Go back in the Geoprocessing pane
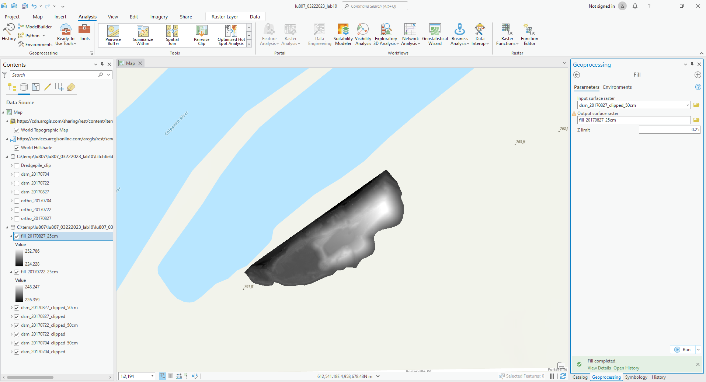Image resolution: width=706 pixels, height=382 pixels. coord(577,75)
